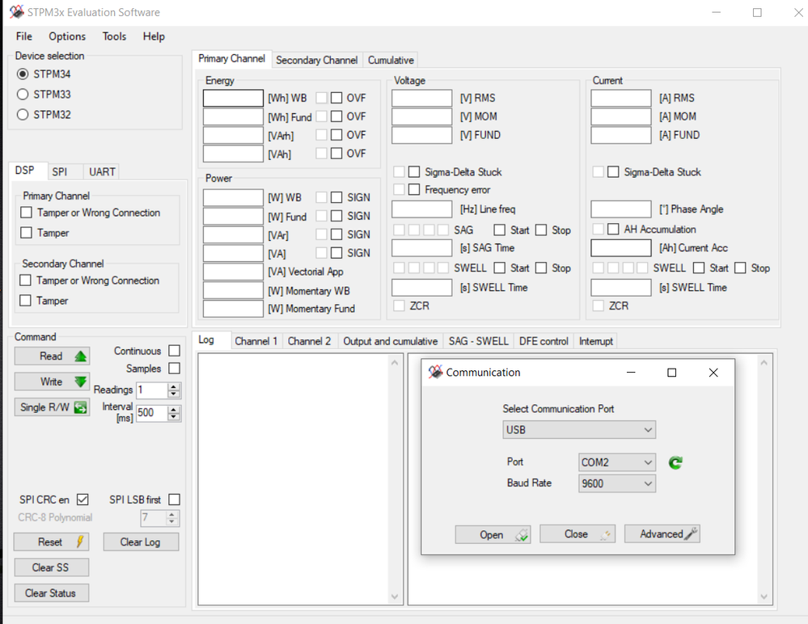The width and height of the screenshot is (808, 624).
Task: Click the [A] RMS current field
Action: pos(621,98)
